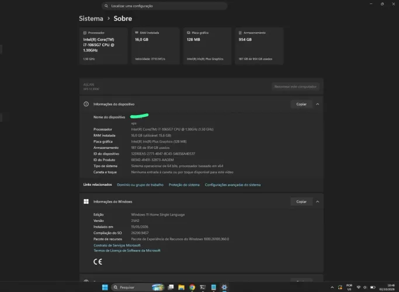Viewport: 399px width, 292px height.
Task: Open 'Domínio ou grupo de trabalho' link
Action: (140, 185)
